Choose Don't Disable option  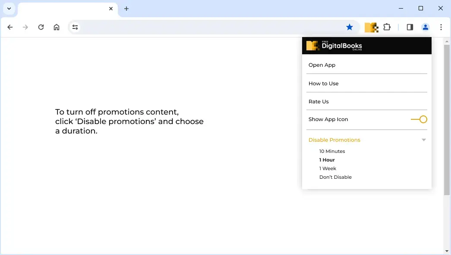click(335, 177)
